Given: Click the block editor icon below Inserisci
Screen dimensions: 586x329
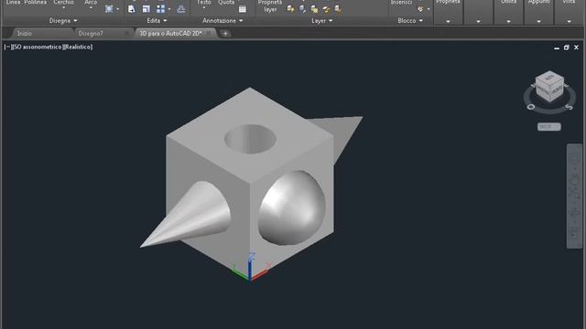Looking at the screenshot, I should tap(421, 9).
